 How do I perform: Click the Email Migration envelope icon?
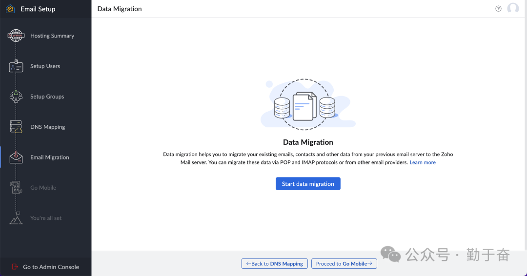[16, 158]
